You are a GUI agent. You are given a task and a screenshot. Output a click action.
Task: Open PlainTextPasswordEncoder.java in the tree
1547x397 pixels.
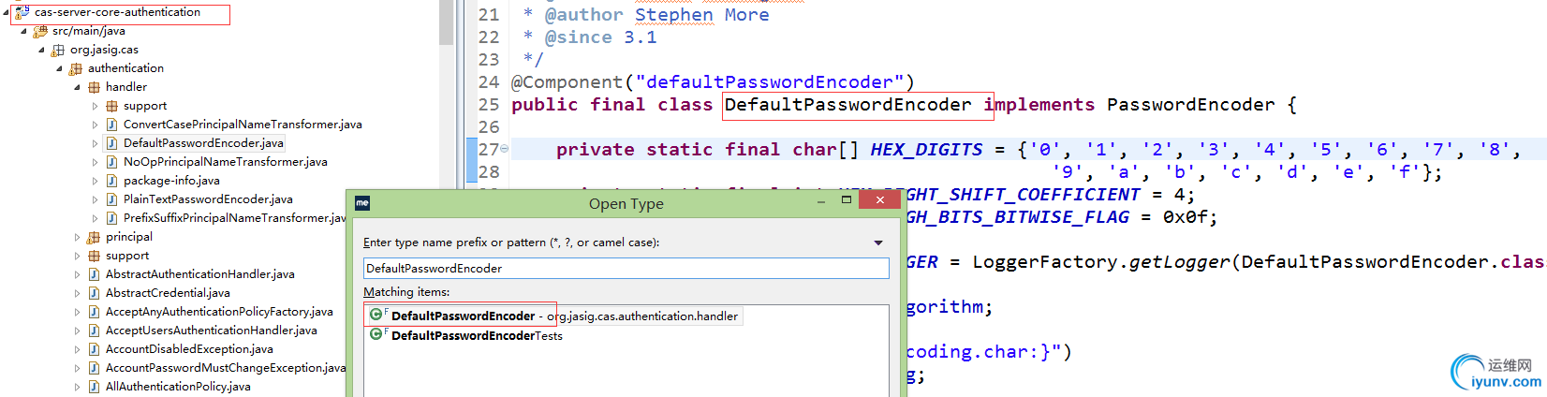pyautogui.click(x=208, y=199)
